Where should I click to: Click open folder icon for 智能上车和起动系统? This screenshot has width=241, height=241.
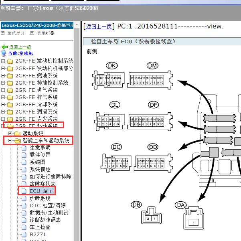pos(17,141)
